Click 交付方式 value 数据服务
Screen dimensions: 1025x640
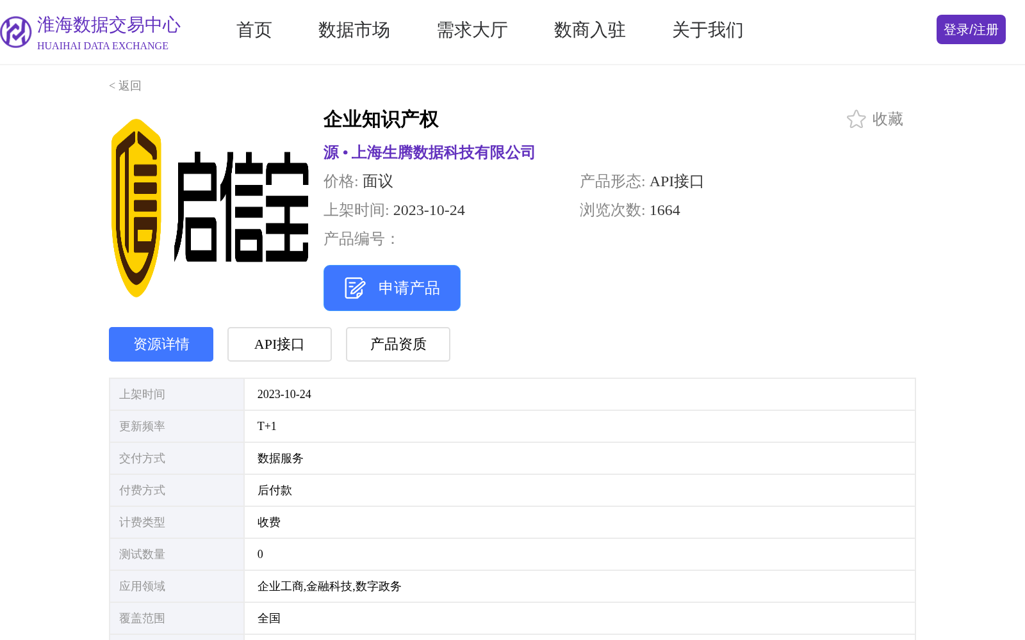coord(281,458)
